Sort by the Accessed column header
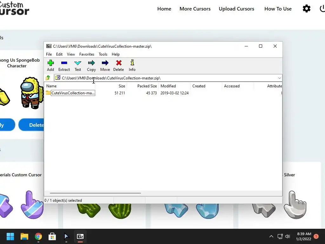Image resolution: width=325 pixels, height=244 pixels. (x=238, y=86)
